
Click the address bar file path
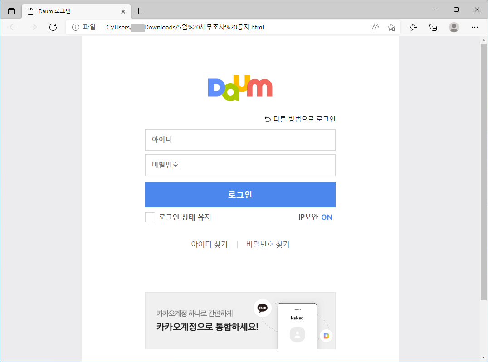pyautogui.click(x=185, y=27)
